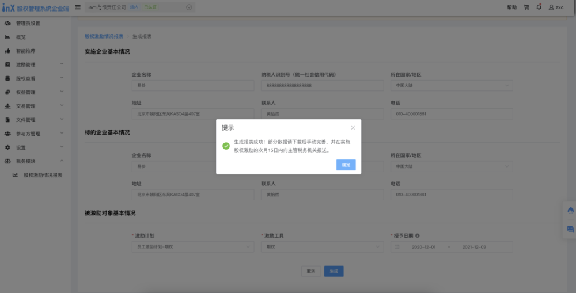Screen dimensions: 576x293
Task: Click the 标的企业 地址 input field
Action: pos(193,195)
